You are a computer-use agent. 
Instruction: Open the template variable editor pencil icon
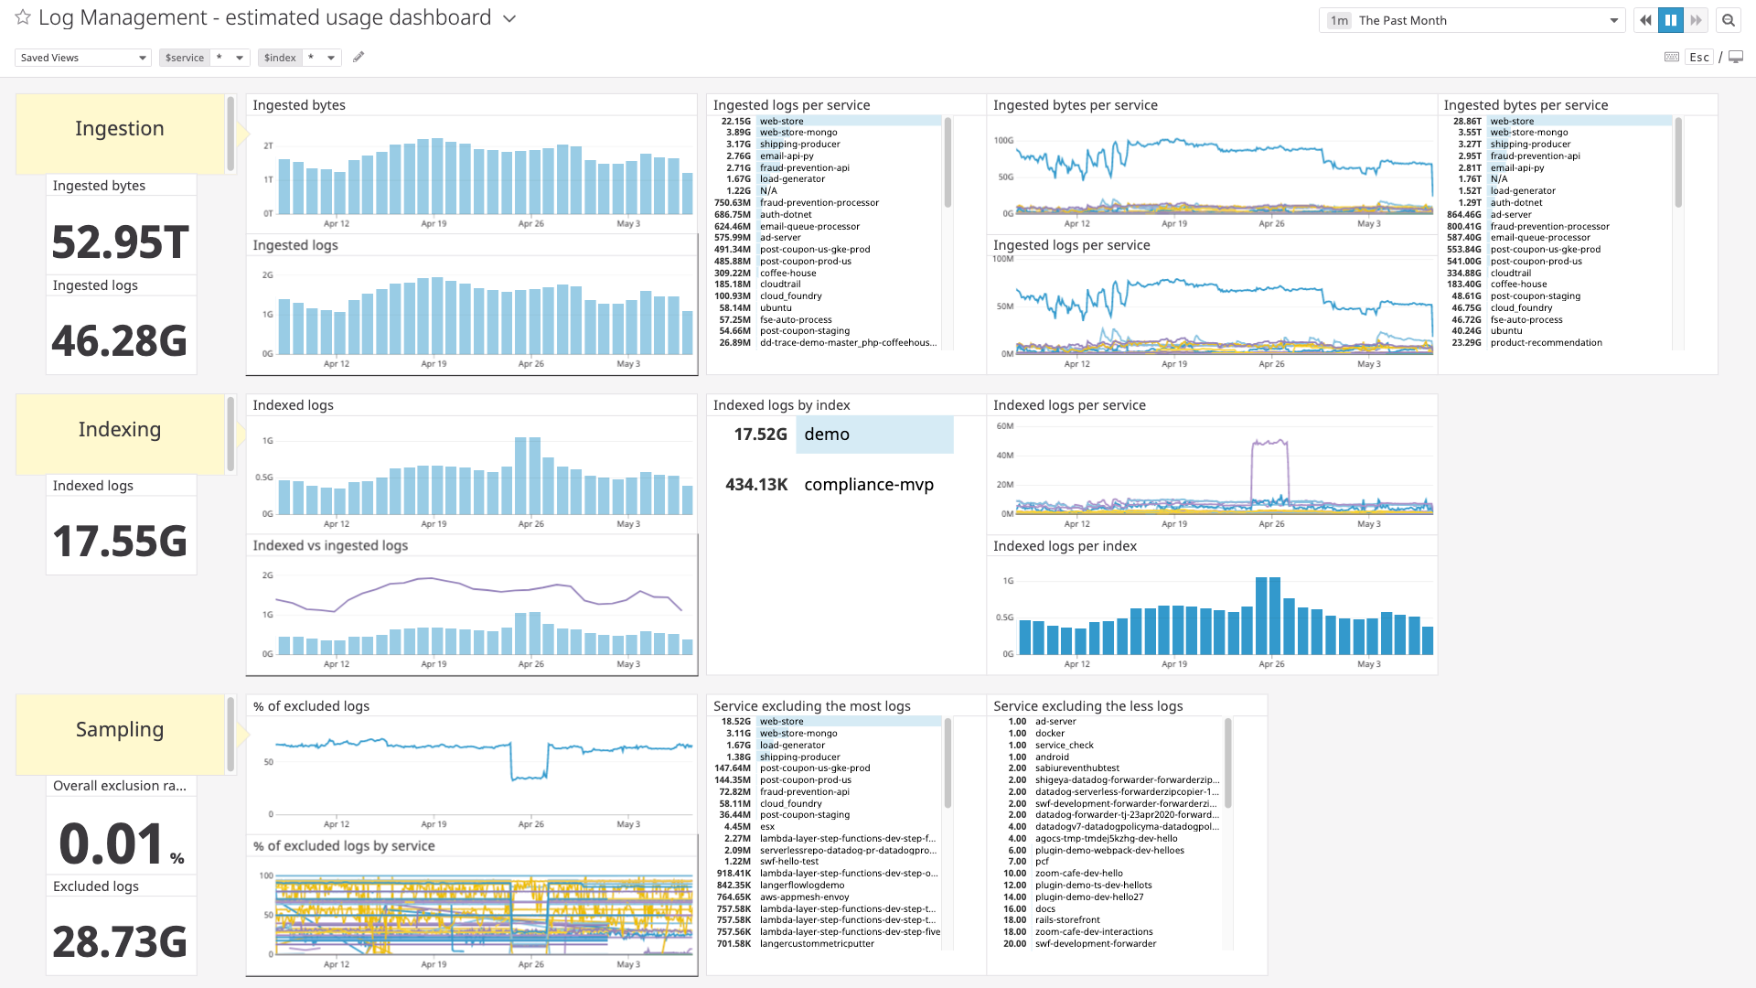[359, 57]
